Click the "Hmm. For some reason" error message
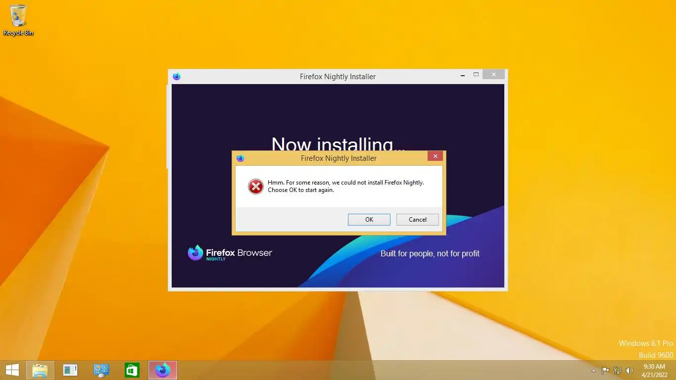 tap(346, 186)
